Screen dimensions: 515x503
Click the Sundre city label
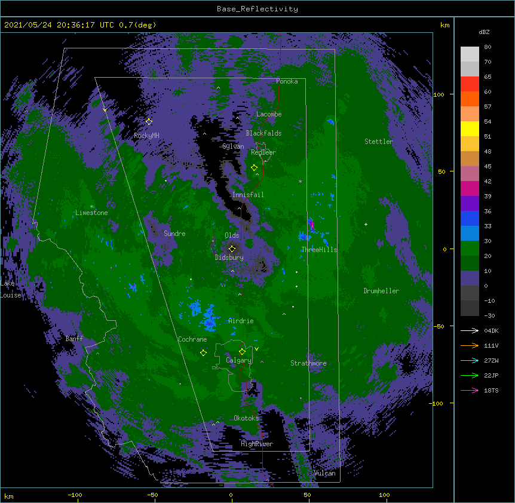click(174, 234)
